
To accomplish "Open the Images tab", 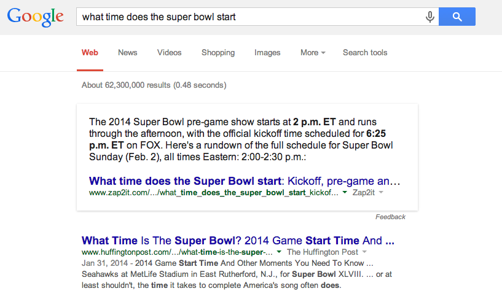I will click(267, 52).
